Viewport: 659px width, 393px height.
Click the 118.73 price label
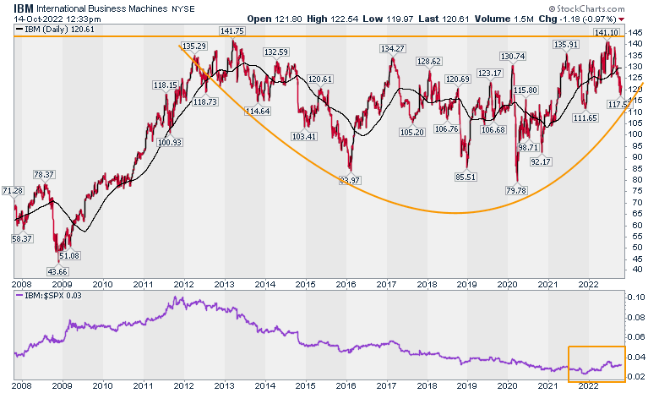204,101
